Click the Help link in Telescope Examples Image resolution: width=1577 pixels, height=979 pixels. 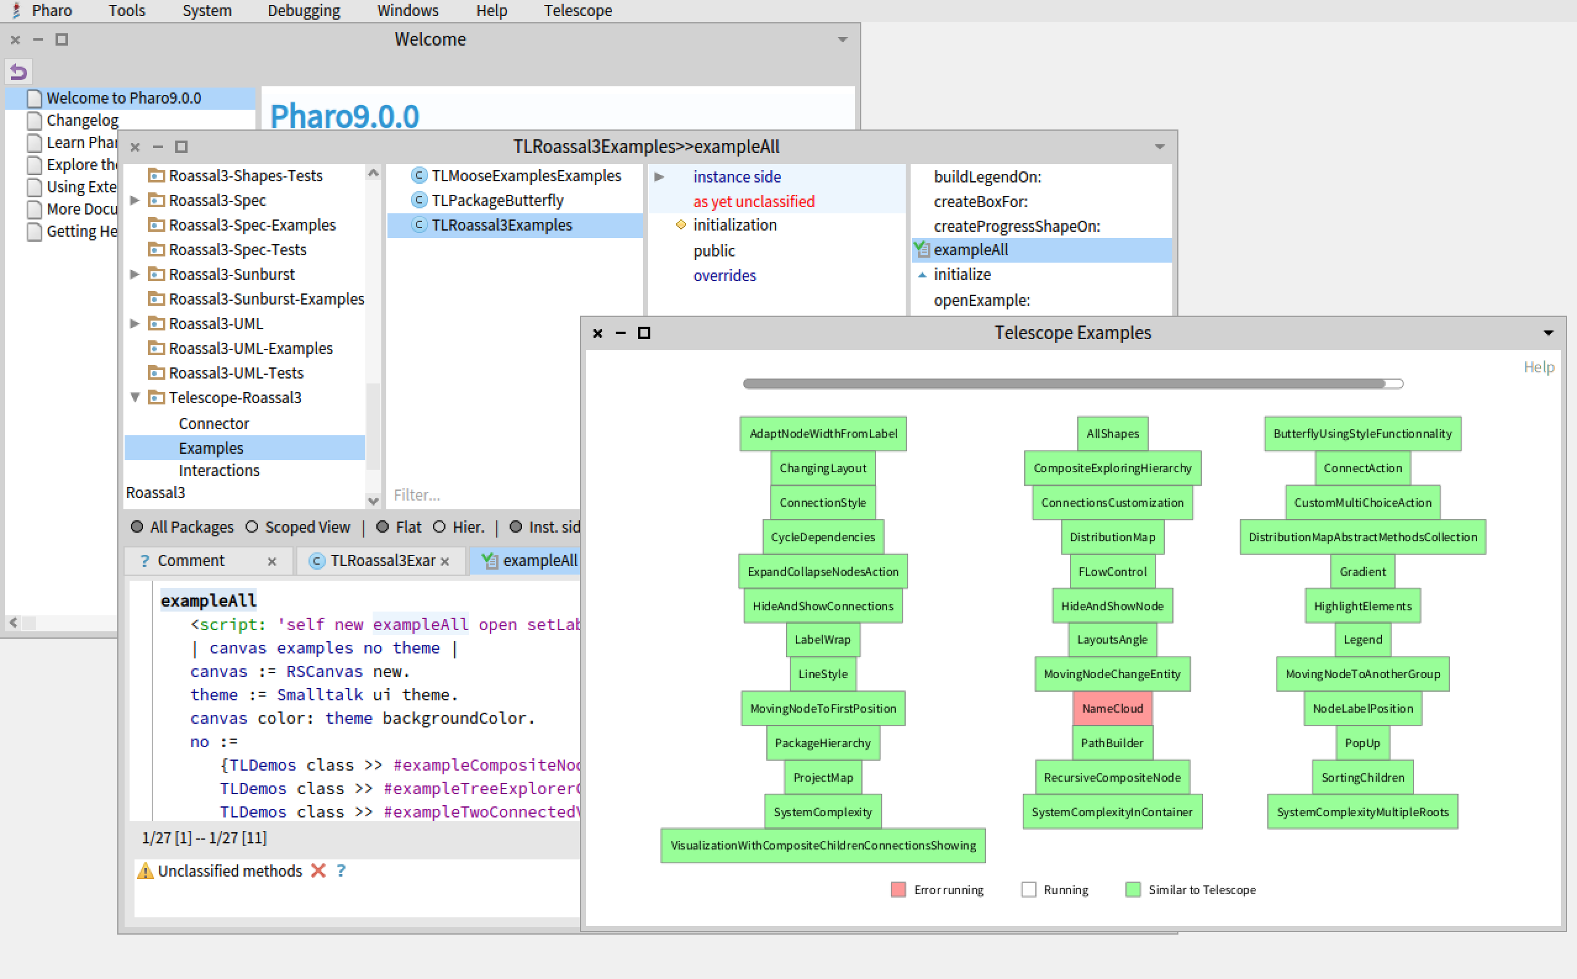(x=1538, y=367)
